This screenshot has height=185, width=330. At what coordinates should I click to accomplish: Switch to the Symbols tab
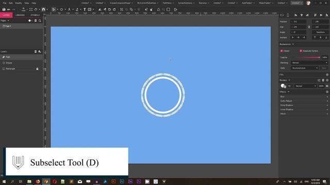[x=35, y=15]
